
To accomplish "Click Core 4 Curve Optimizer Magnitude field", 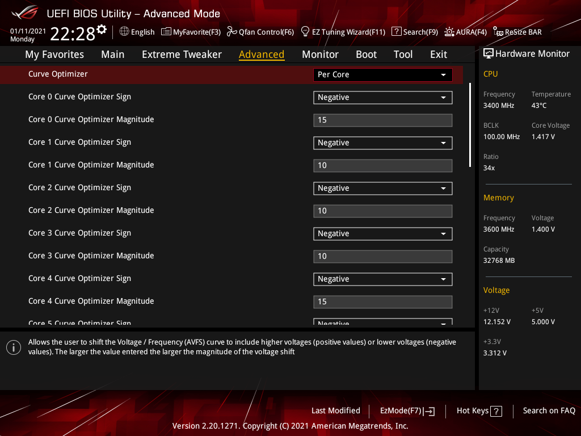I will [383, 302].
